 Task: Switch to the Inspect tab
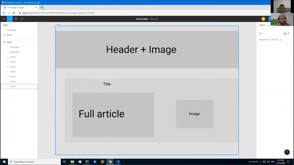tap(262, 25)
